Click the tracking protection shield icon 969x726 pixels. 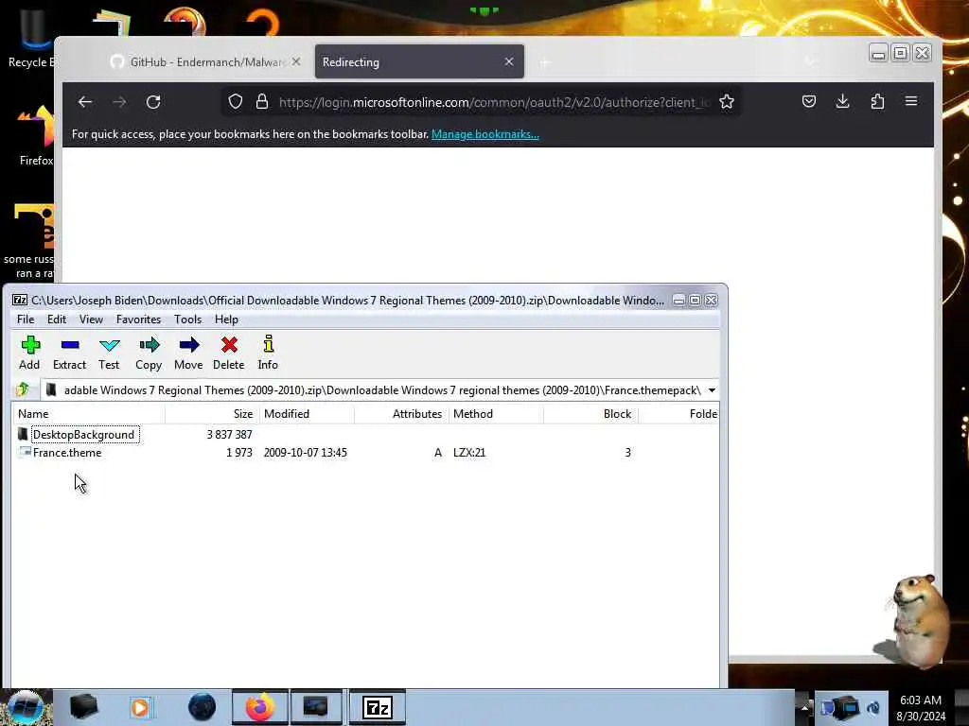[x=236, y=102]
